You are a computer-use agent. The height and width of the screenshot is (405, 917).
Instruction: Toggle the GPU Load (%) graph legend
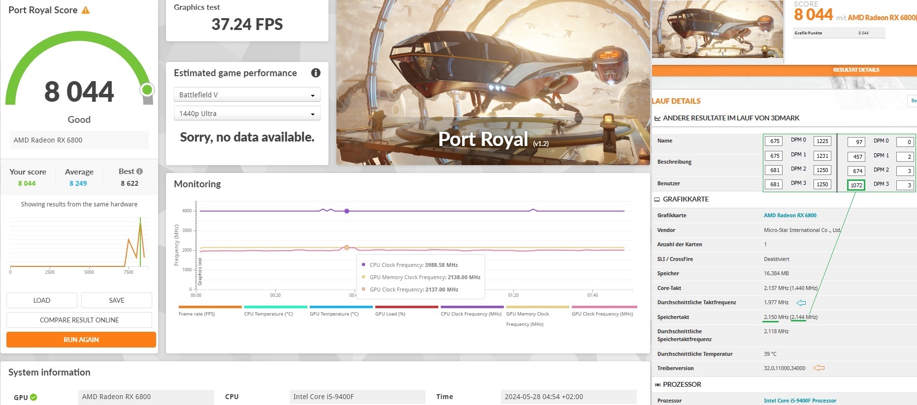coord(406,311)
